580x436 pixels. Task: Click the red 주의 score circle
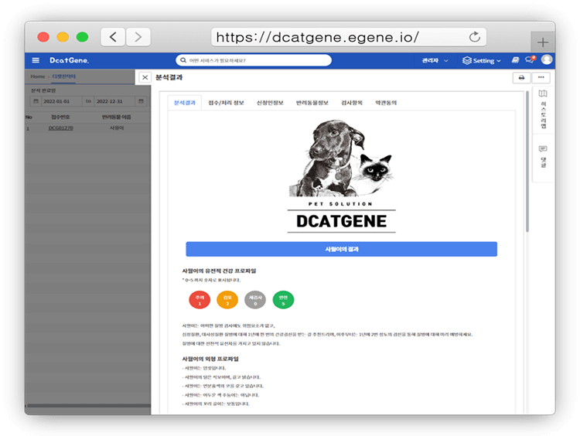(199, 300)
